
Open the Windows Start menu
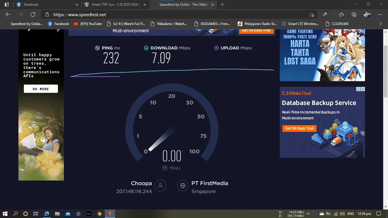(x=5, y=214)
